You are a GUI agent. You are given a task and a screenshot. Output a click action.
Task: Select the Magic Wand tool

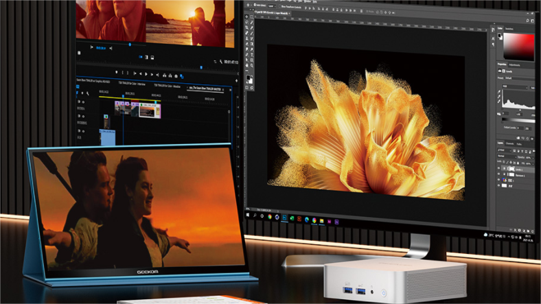pyautogui.click(x=251, y=23)
